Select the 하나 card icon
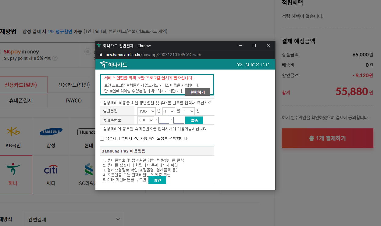Screen dimensions: 381x226 tap(13, 169)
